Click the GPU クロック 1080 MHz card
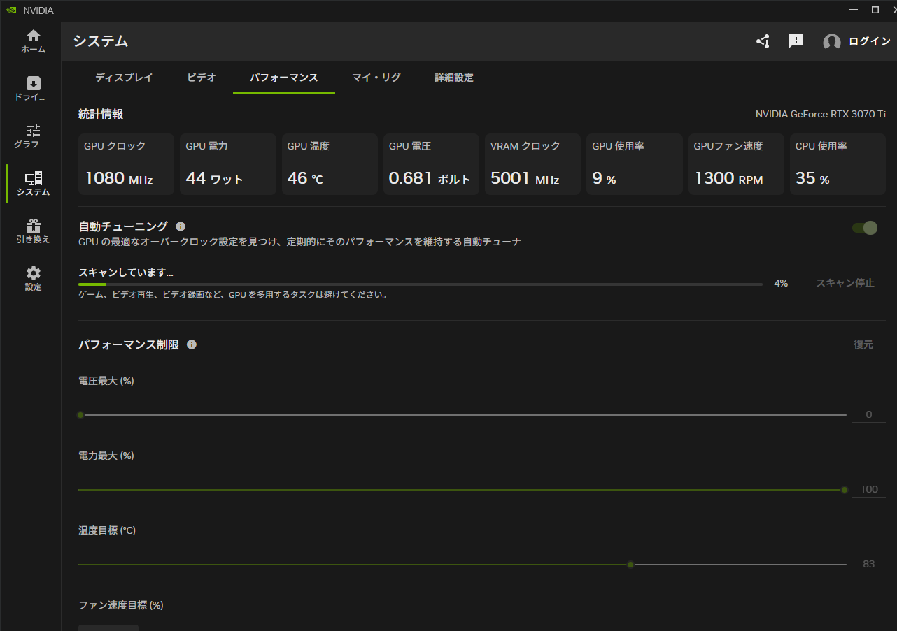897x631 pixels. click(x=126, y=164)
